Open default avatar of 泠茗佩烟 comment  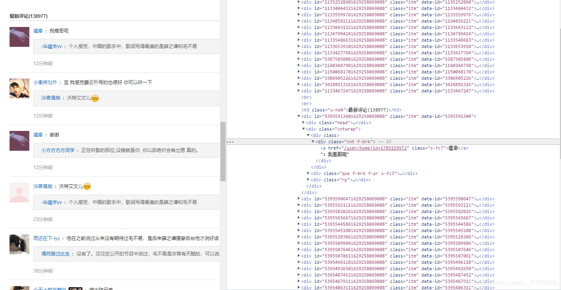point(19,192)
